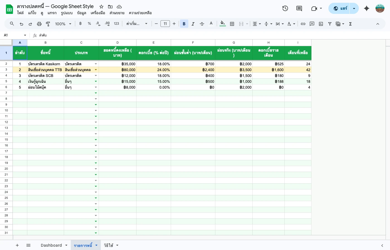
Task: Open the แทรก menu
Action: coord(52,13)
